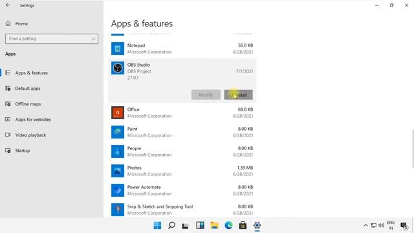Open File Explorer from the taskbar
The height and width of the screenshot is (233, 414).
214,225
